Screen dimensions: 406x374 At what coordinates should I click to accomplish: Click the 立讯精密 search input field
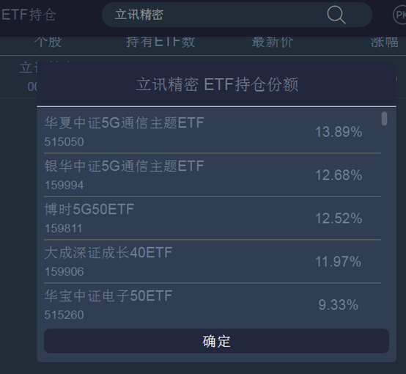tap(237, 15)
